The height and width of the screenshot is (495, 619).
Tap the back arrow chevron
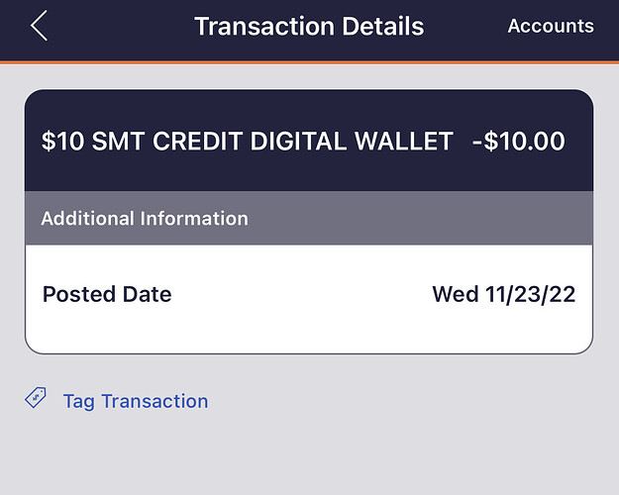click(39, 27)
